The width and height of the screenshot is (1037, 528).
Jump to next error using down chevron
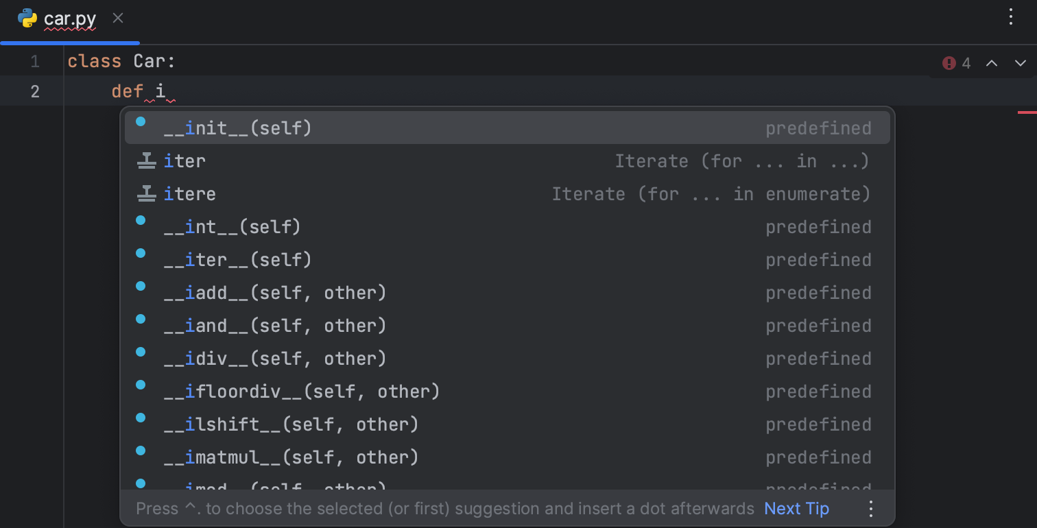tap(1021, 62)
